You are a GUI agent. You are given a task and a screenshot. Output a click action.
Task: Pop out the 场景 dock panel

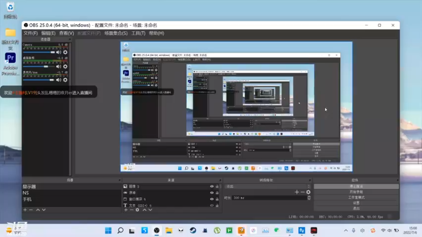click(x=120, y=180)
